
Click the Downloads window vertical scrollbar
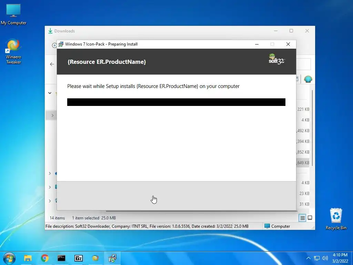pos(312,128)
